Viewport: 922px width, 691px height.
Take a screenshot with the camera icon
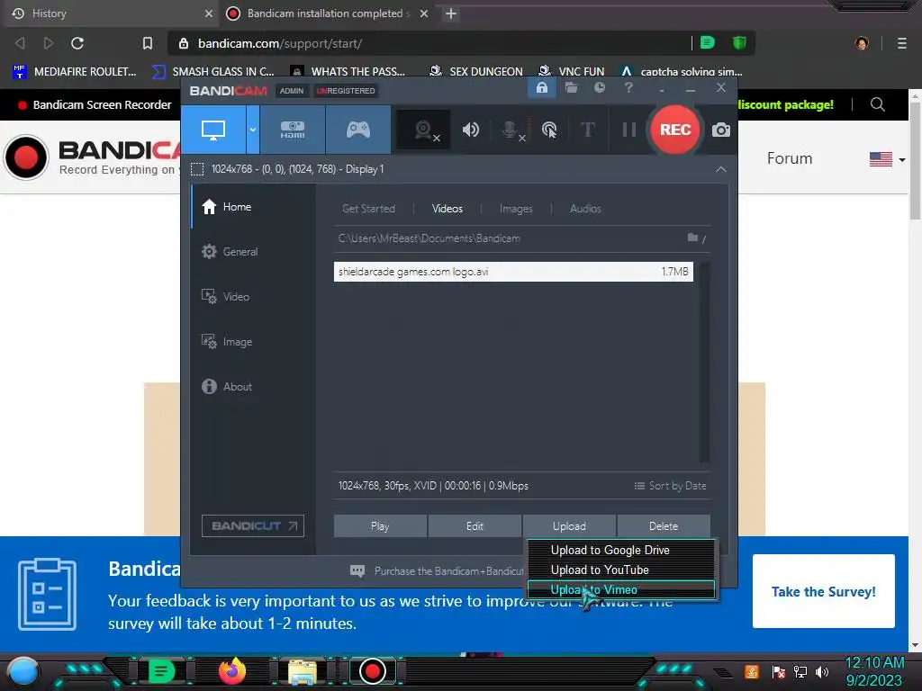[x=721, y=130]
